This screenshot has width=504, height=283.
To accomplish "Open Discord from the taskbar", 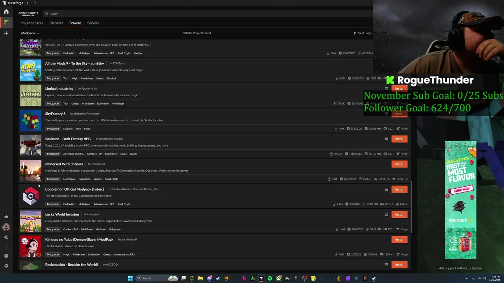I will tap(209, 278).
